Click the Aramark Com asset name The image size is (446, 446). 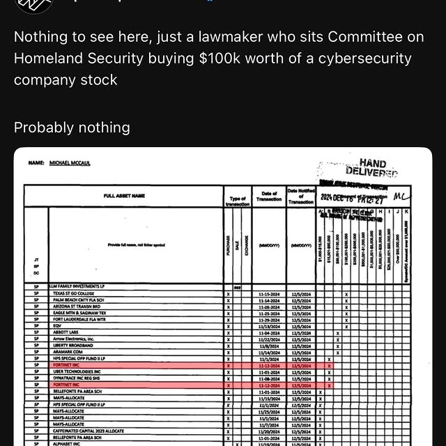tap(67, 352)
